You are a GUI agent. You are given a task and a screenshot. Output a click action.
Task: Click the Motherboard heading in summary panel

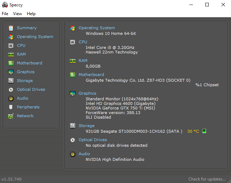point(91,75)
